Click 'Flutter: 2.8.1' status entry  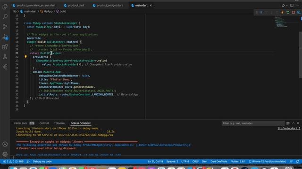[238, 161]
